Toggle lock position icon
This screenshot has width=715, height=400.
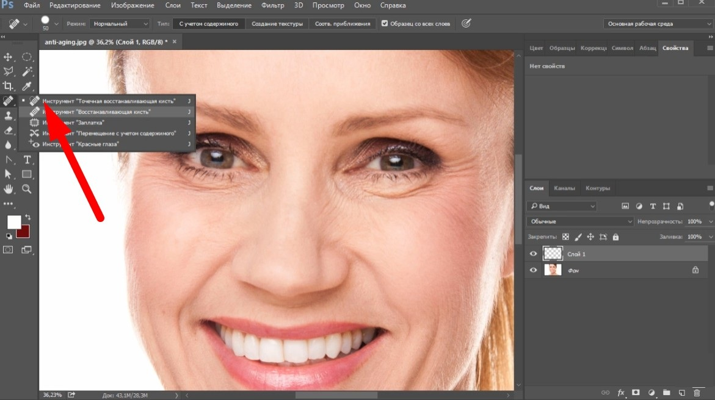590,237
